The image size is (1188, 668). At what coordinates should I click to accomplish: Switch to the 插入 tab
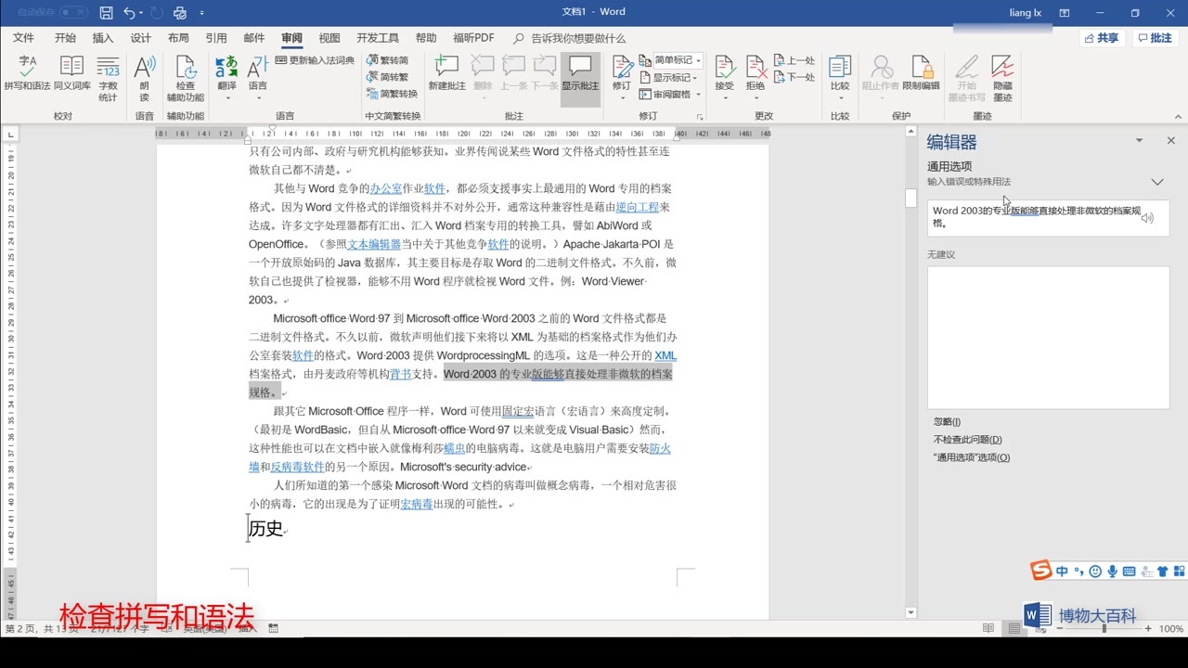pyautogui.click(x=103, y=38)
